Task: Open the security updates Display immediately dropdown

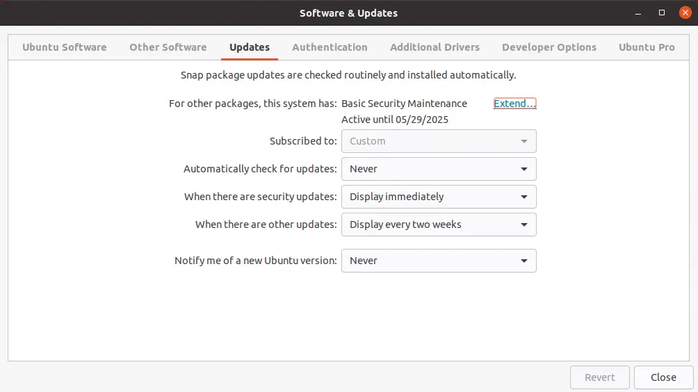Action: pos(439,197)
